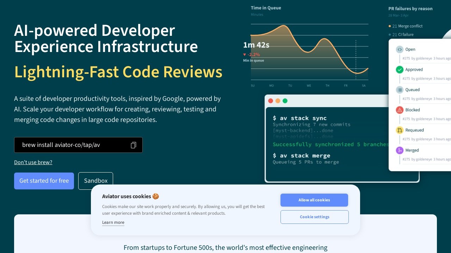Click the red dot in terminal window
Viewport: 451px width, 253px height.
tap(271, 101)
